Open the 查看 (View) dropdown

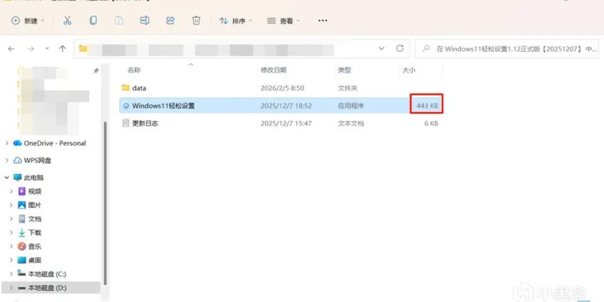[x=283, y=21]
